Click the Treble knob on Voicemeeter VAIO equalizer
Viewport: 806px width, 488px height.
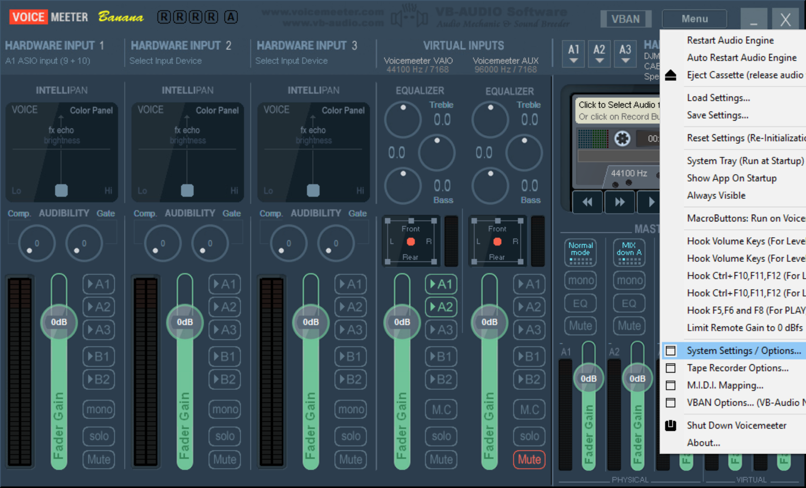click(403, 120)
